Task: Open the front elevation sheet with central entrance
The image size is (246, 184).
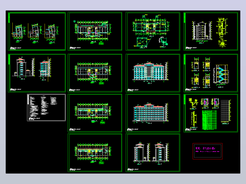Action: pyautogui.click(x=153, y=73)
